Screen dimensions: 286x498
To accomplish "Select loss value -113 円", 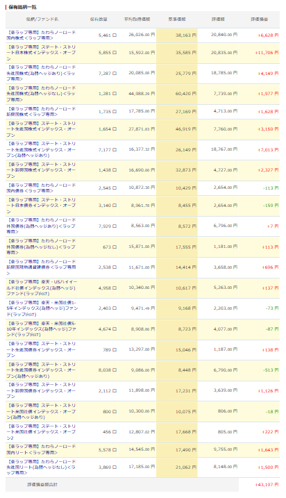I will pos(271,188).
